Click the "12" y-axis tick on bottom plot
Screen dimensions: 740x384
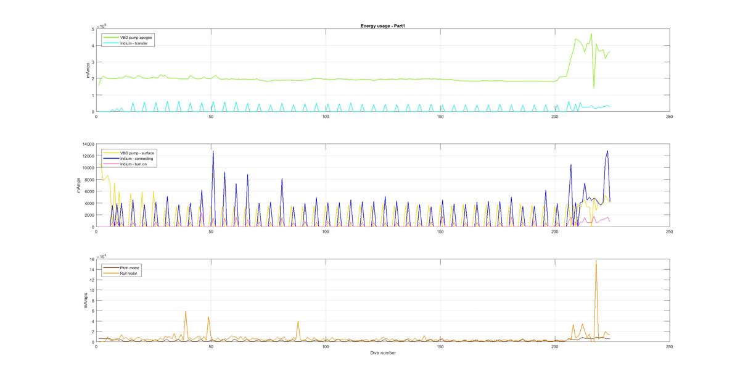(91, 280)
